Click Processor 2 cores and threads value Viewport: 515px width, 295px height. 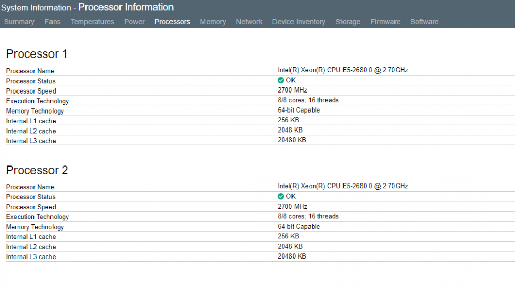[308, 216]
